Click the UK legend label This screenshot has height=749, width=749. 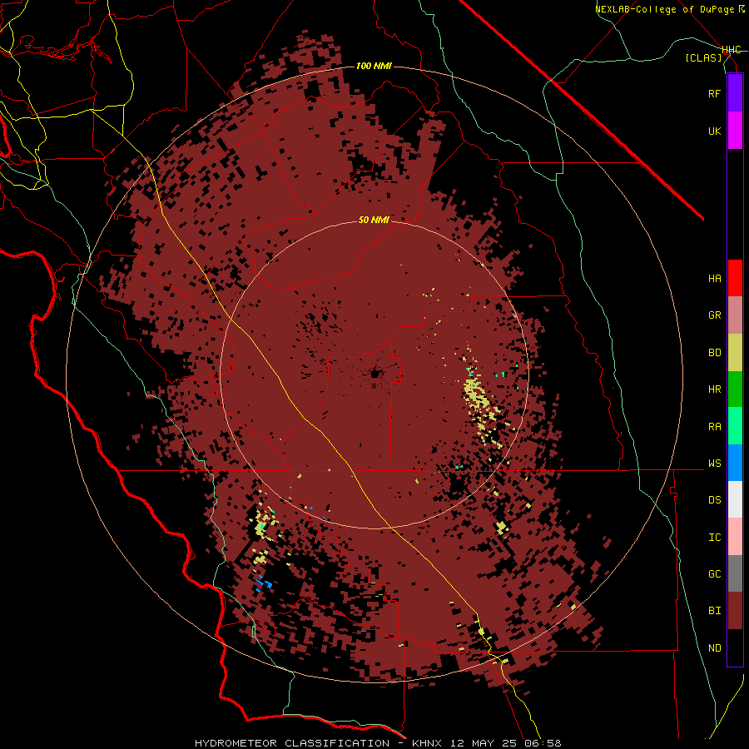(x=715, y=131)
